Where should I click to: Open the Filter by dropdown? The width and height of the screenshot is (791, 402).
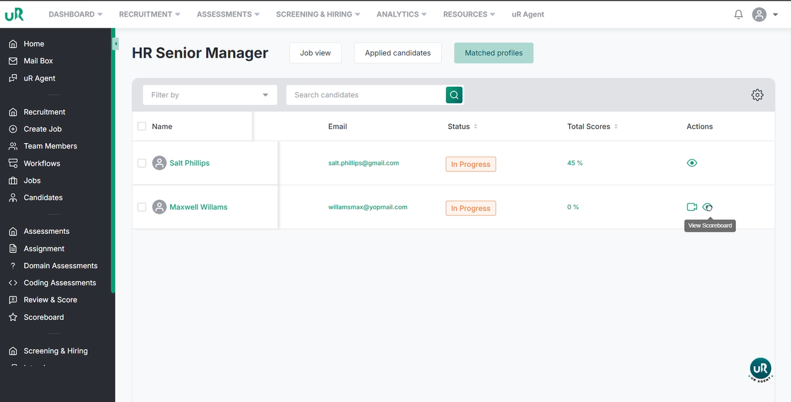coord(209,95)
